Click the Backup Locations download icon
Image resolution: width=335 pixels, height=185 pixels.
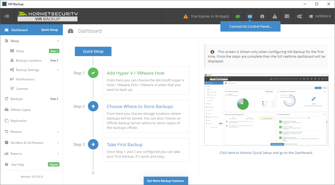[12, 60]
